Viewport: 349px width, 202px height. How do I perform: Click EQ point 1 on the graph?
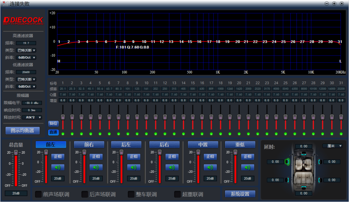59,42
